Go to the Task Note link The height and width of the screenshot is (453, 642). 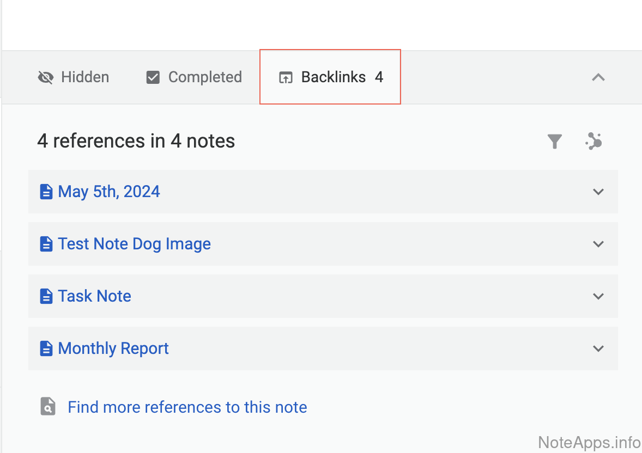pos(94,296)
